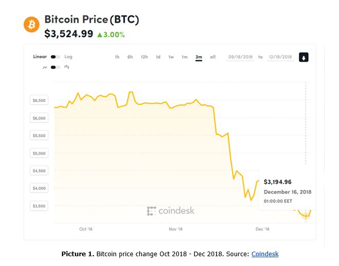
Task: Select the candlestick chart icon
Action: click(x=67, y=67)
